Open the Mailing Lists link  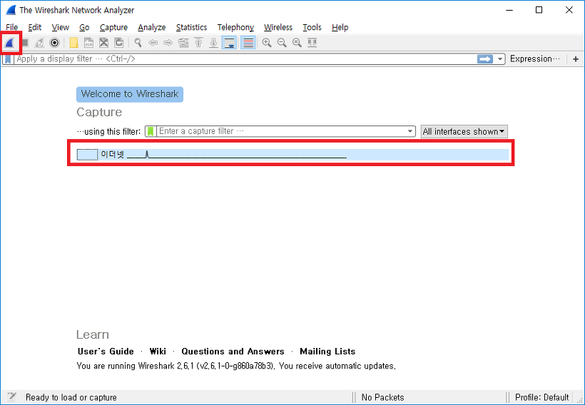(x=327, y=352)
